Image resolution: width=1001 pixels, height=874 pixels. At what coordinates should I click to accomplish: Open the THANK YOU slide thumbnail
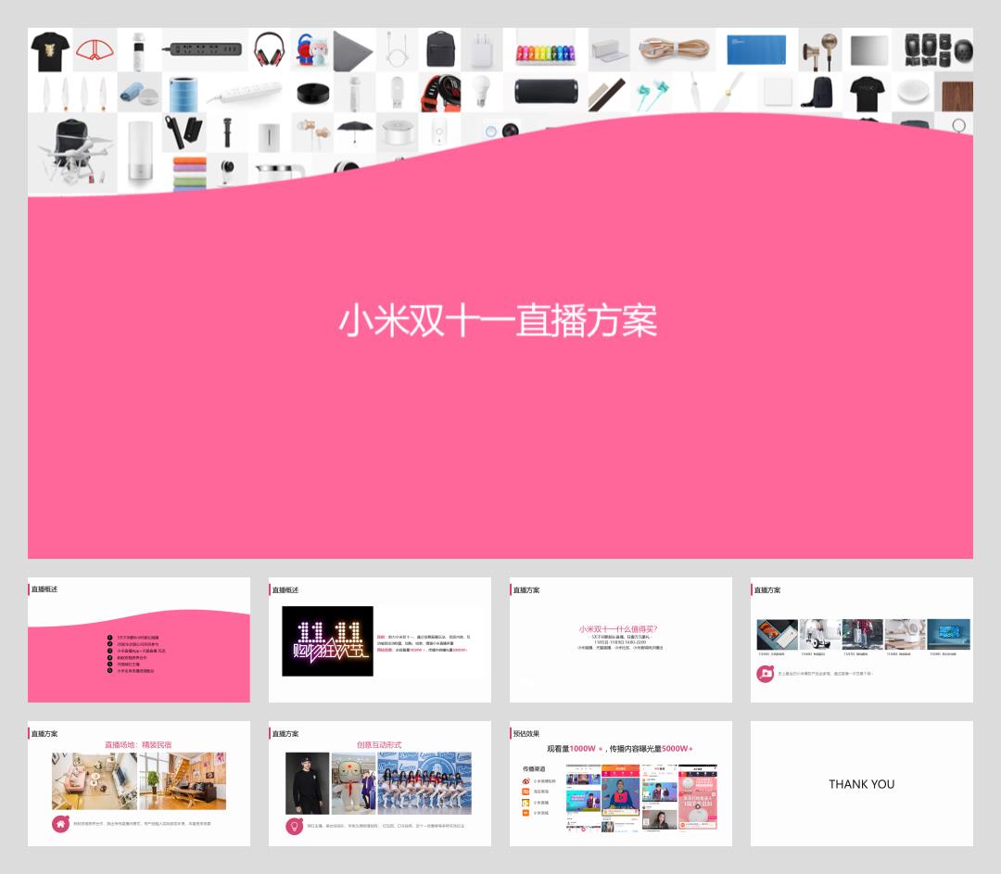click(x=861, y=783)
